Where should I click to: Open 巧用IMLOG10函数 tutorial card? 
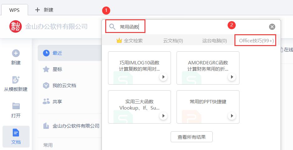[x=139, y=68]
